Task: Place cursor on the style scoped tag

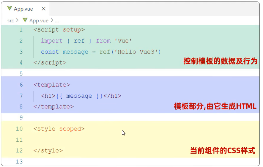Action: point(59,129)
